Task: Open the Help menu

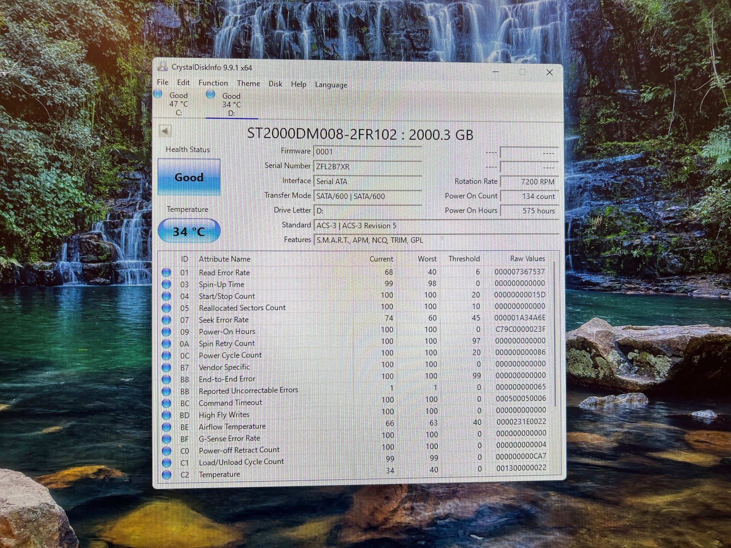Action: click(x=299, y=84)
